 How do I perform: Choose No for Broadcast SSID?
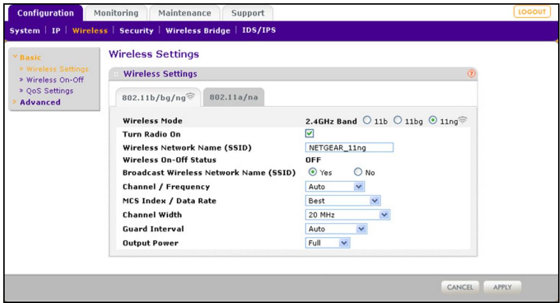pos(358,172)
